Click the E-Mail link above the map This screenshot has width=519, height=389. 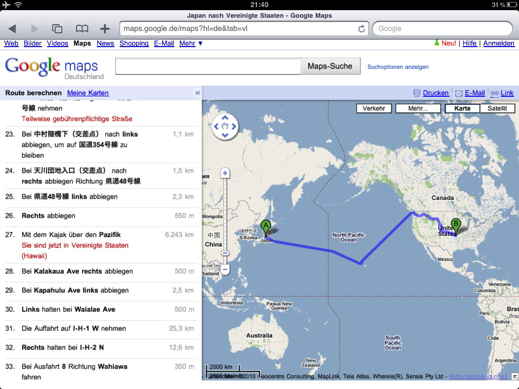474,93
